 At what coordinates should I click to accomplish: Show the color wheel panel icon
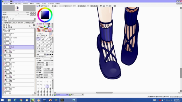(x=38, y=6)
